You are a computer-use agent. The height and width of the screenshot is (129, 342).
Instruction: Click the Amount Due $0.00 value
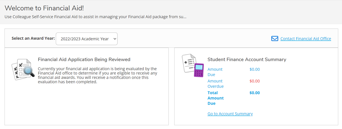(x=255, y=69)
